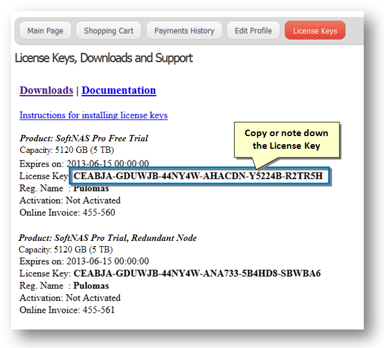Switch to the Shopping Cart tab
384x348 pixels.
point(109,31)
